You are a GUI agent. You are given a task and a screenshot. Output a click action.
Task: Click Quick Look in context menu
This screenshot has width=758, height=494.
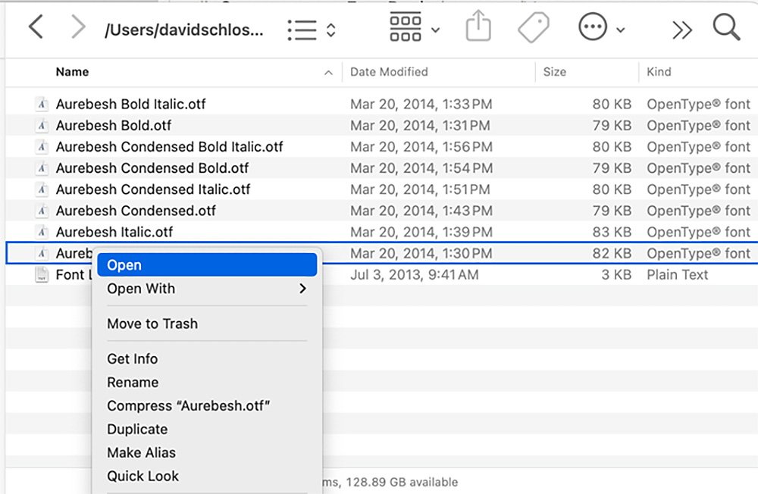point(143,477)
